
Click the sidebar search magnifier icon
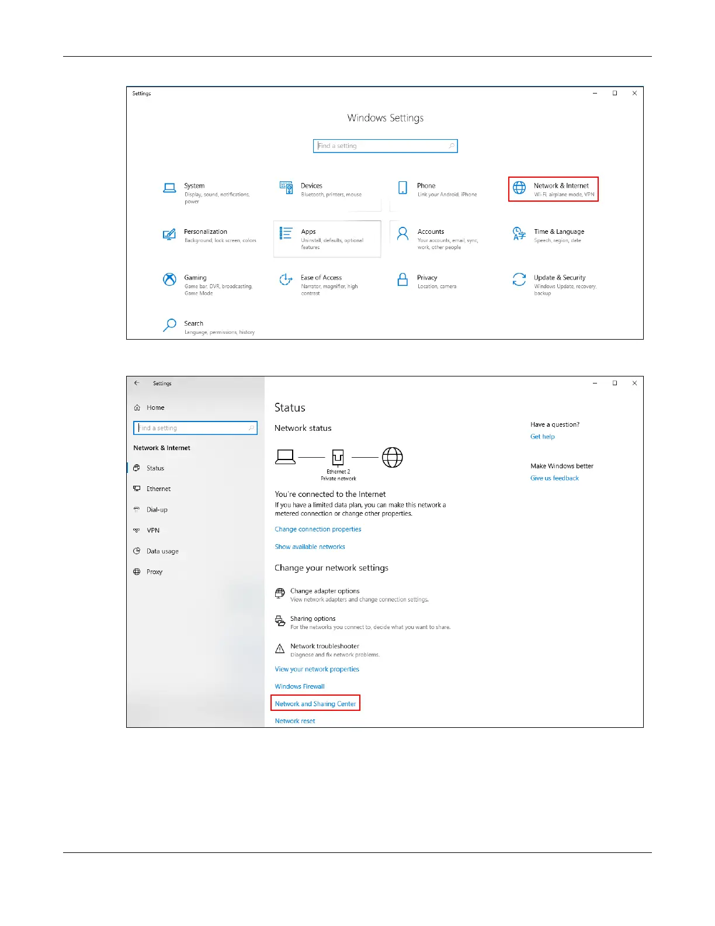coord(251,428)
